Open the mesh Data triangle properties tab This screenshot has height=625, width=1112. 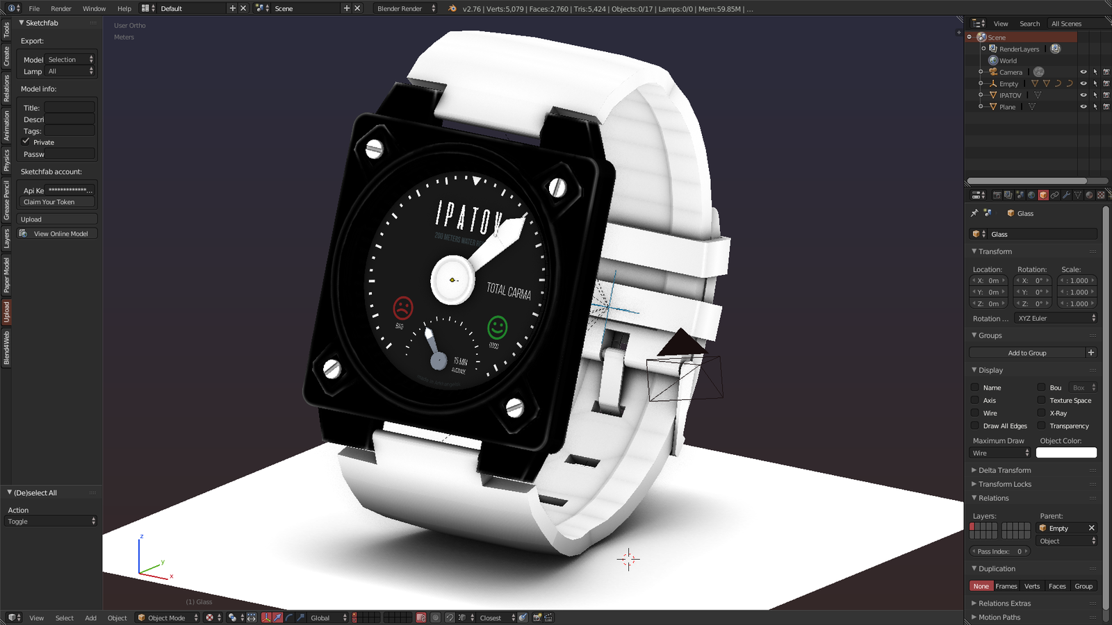(x=1078, y=195)
